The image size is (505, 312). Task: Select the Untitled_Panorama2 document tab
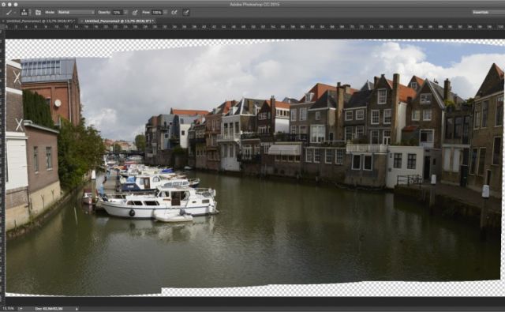pos(118,21)
